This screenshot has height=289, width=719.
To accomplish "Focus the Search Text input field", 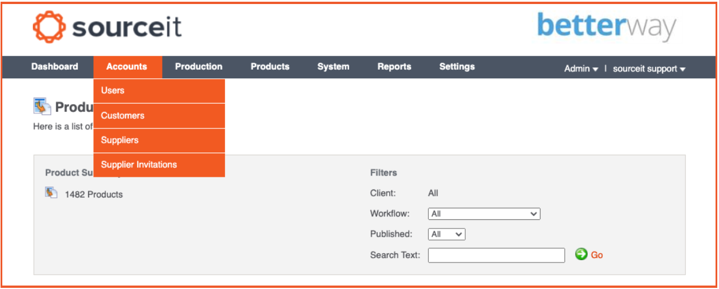I will (x=497, y=255).
